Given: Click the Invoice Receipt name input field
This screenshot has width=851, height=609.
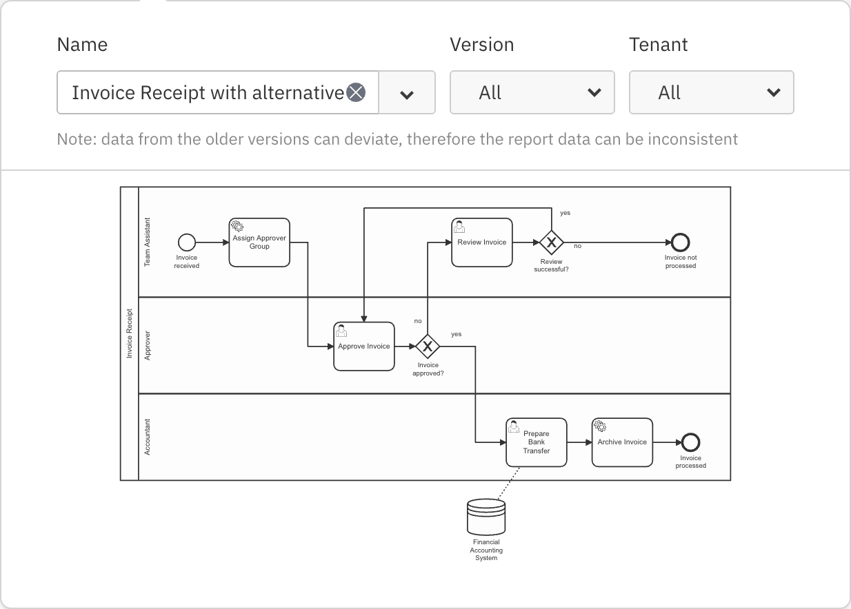Looking at the screenshot, I should click(x=207, y=93).
